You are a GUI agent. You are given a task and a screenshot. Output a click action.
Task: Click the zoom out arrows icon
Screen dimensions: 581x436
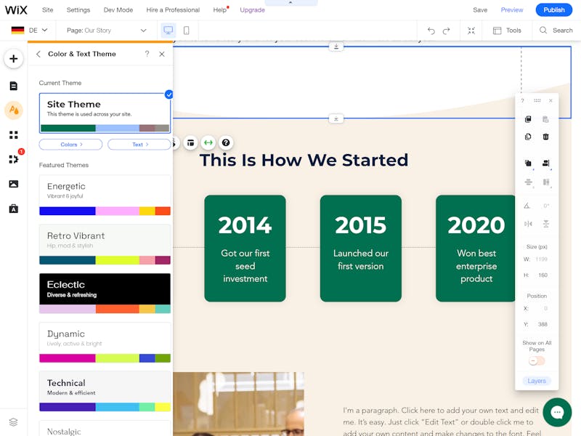click(x=471, y=31)
